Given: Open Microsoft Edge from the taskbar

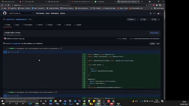Looking at the screenshot, I should tap(50, 101).
